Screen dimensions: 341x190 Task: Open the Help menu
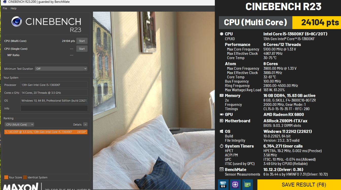click(13, 8)
